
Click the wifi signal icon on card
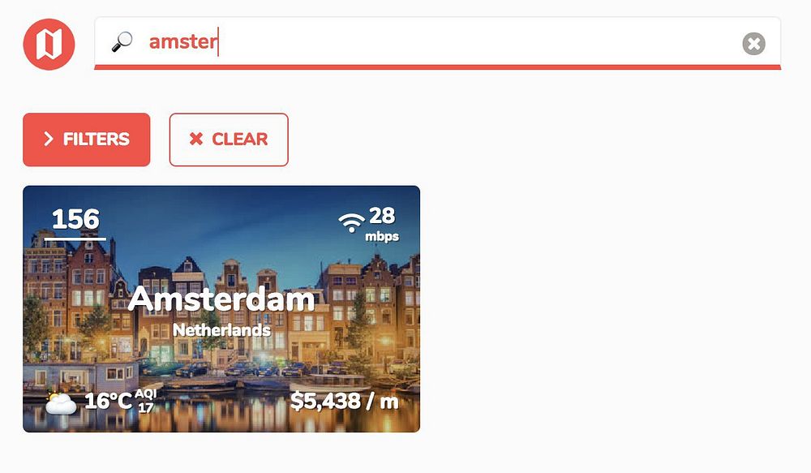coord(352,222)
